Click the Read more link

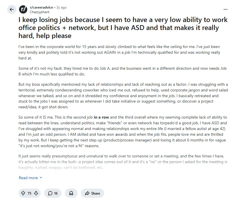coord(28,178)
